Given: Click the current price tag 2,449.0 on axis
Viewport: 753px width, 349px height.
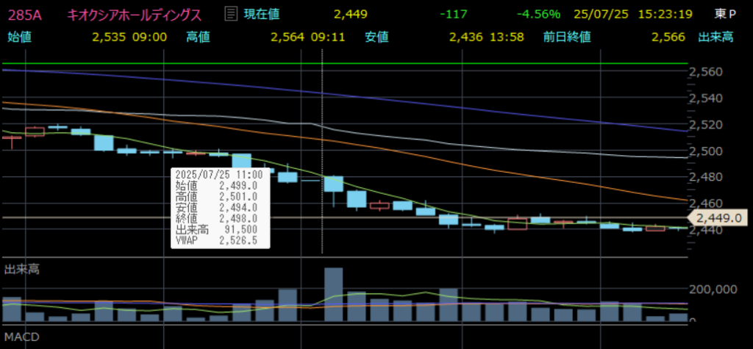Looking at the screenshot, I should 717,218.
